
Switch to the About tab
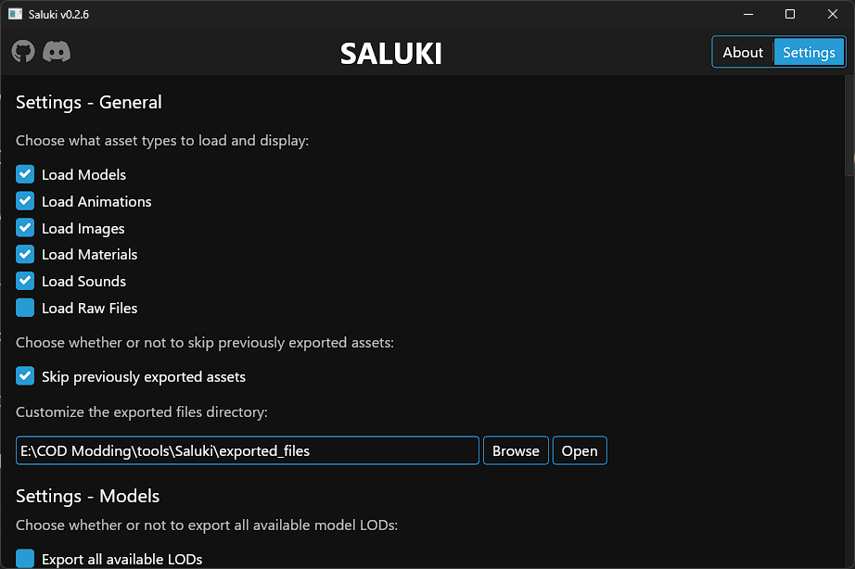click(743, 52)
